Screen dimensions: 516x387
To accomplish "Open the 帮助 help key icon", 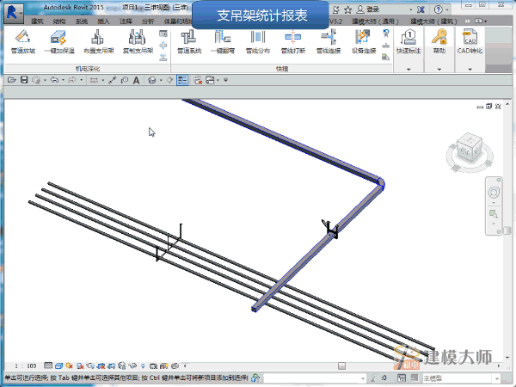I will click(439, 41).
